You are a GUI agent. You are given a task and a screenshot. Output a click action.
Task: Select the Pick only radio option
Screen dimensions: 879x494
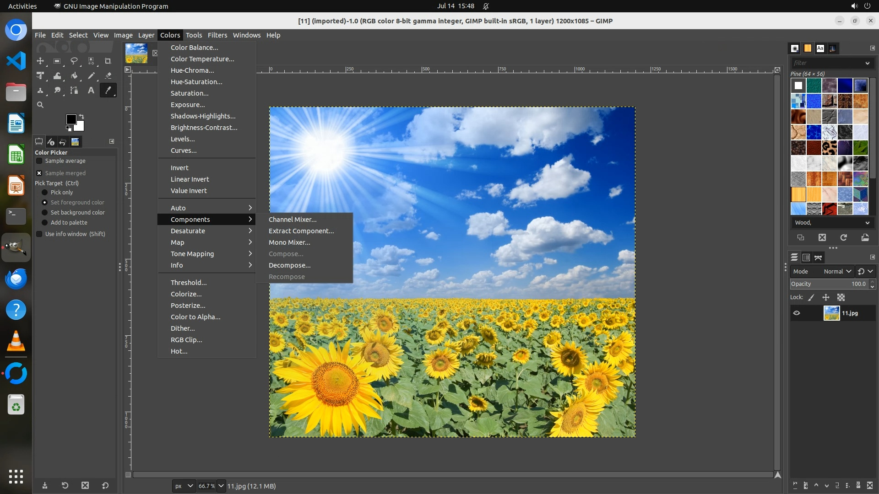tap(45, 193)
